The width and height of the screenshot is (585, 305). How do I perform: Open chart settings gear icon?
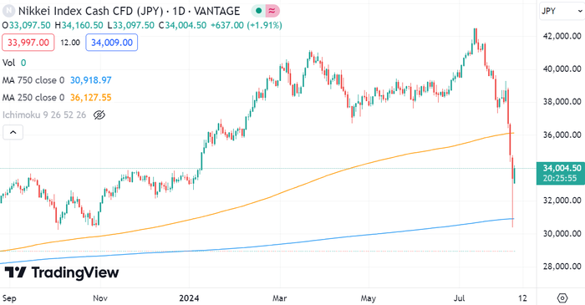[x=562, y=298]
